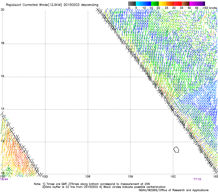Image resolution: width=218 pixels, height=192 pixels.
Task: Click the legend tick label '25'
Action: point(166,8)
